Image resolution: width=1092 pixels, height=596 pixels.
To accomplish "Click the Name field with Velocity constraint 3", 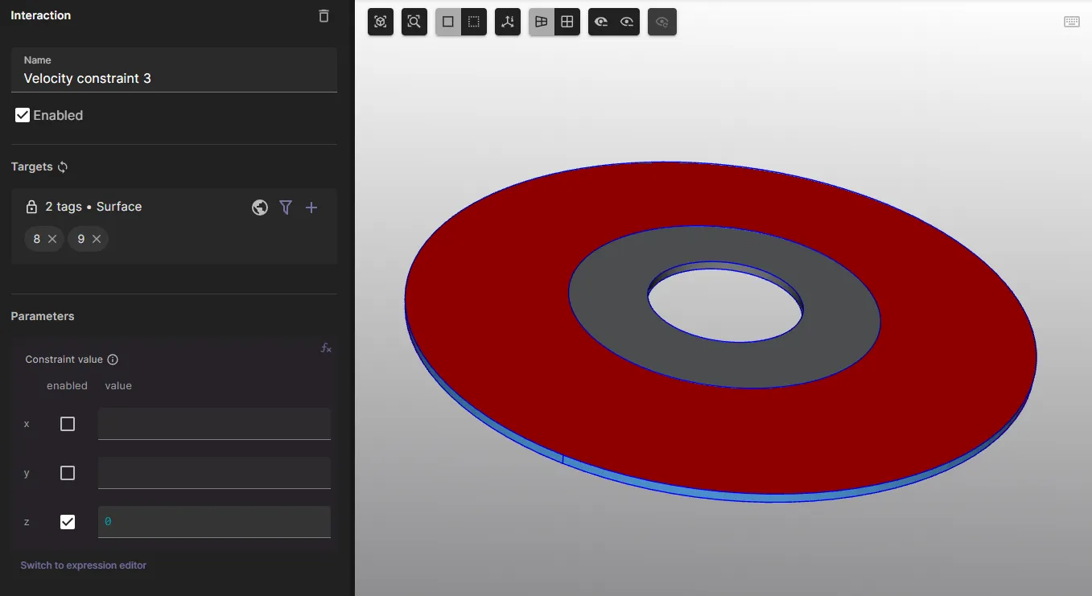I will (174, 70).
